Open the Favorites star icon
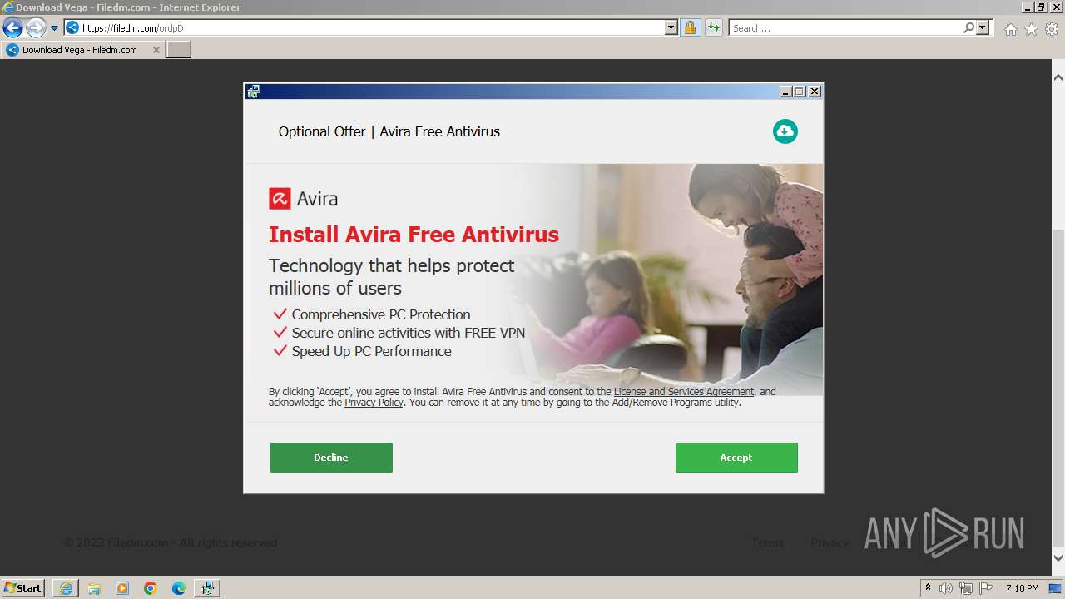 pos(1031,29)
